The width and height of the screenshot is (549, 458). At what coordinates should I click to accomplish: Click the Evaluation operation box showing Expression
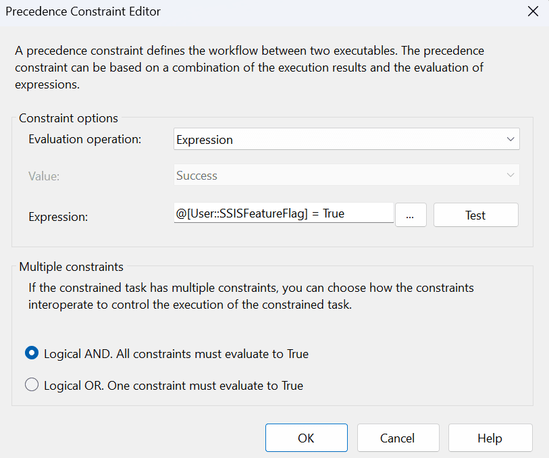[346, 139]
